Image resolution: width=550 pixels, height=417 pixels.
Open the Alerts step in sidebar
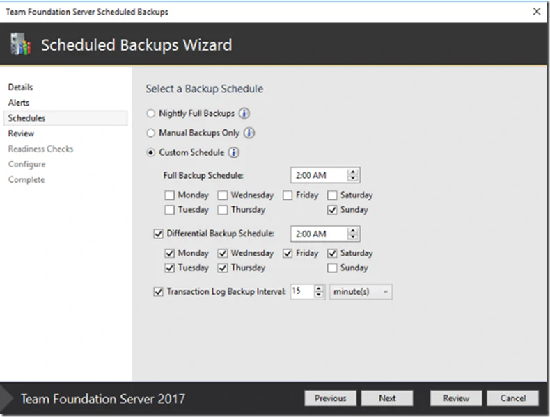[19, 103]
